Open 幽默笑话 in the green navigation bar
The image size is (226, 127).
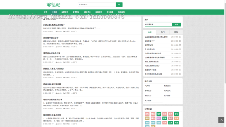coord(65,12)
